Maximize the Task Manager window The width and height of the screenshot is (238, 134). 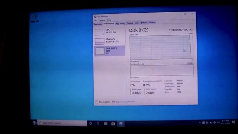[185, 14]
